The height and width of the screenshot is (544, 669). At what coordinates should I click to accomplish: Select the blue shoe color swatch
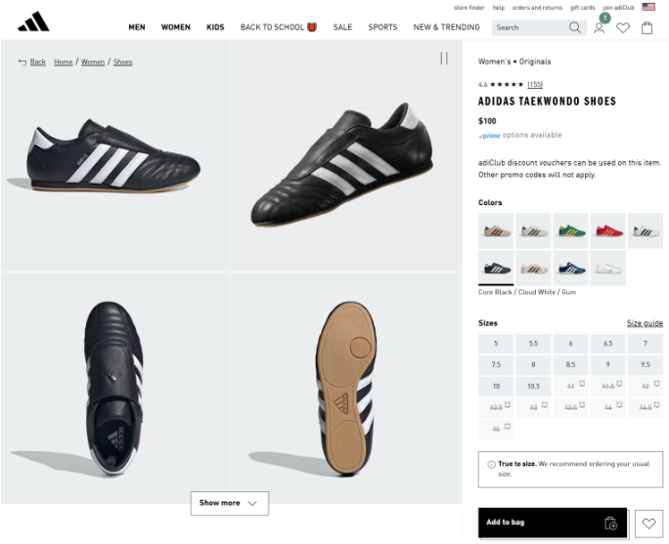[571, 268]
